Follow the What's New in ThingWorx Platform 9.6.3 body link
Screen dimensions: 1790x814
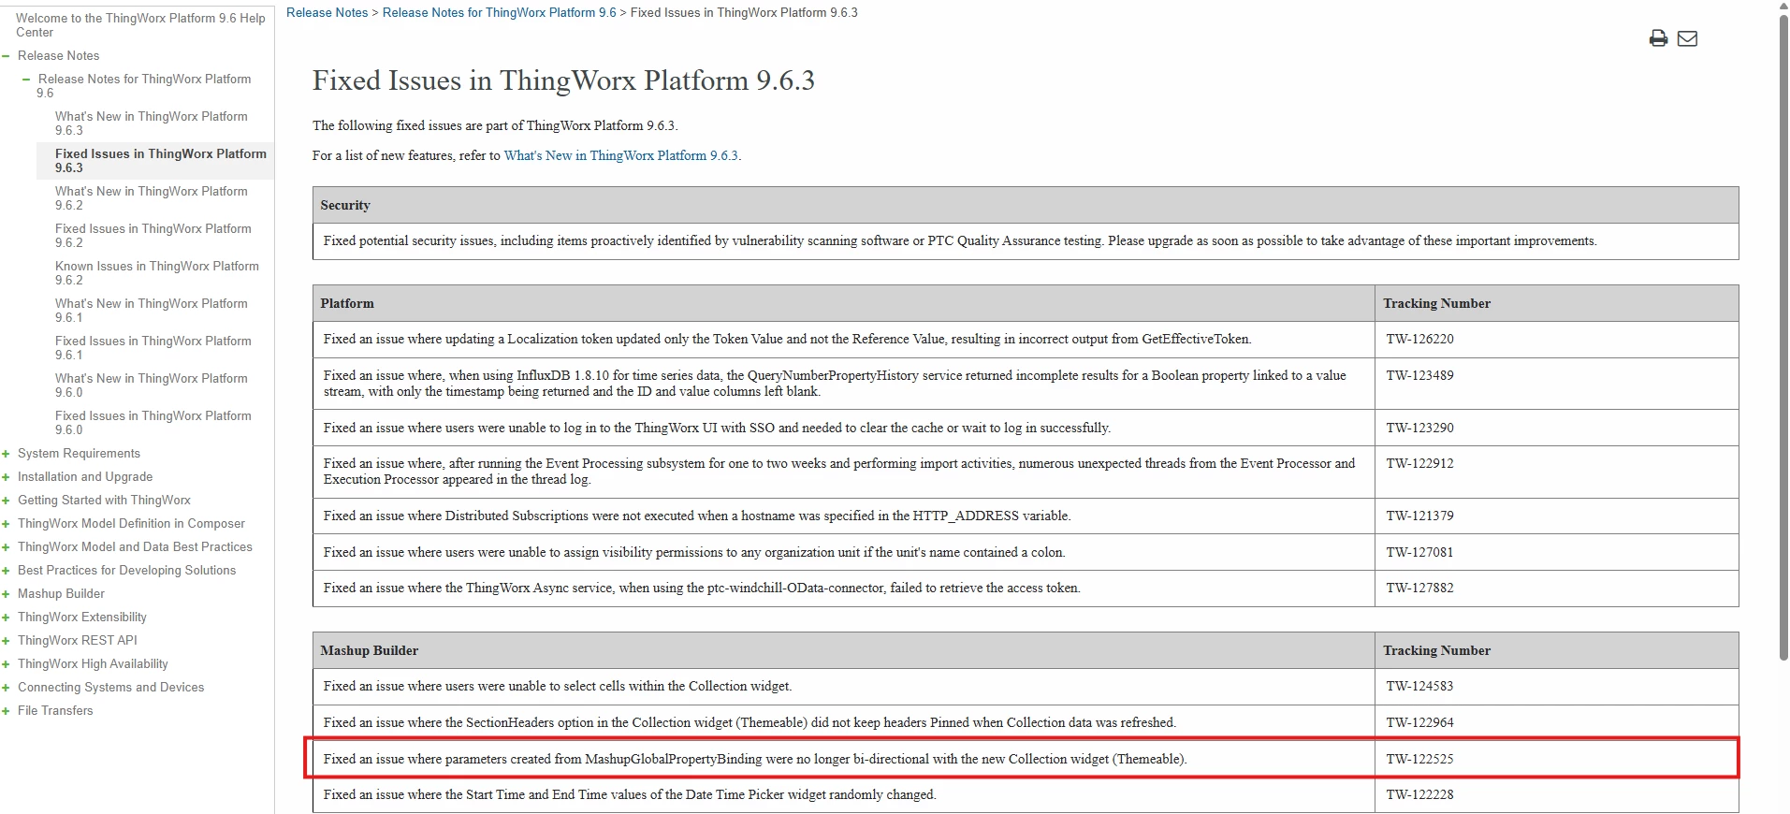point(620,155)
